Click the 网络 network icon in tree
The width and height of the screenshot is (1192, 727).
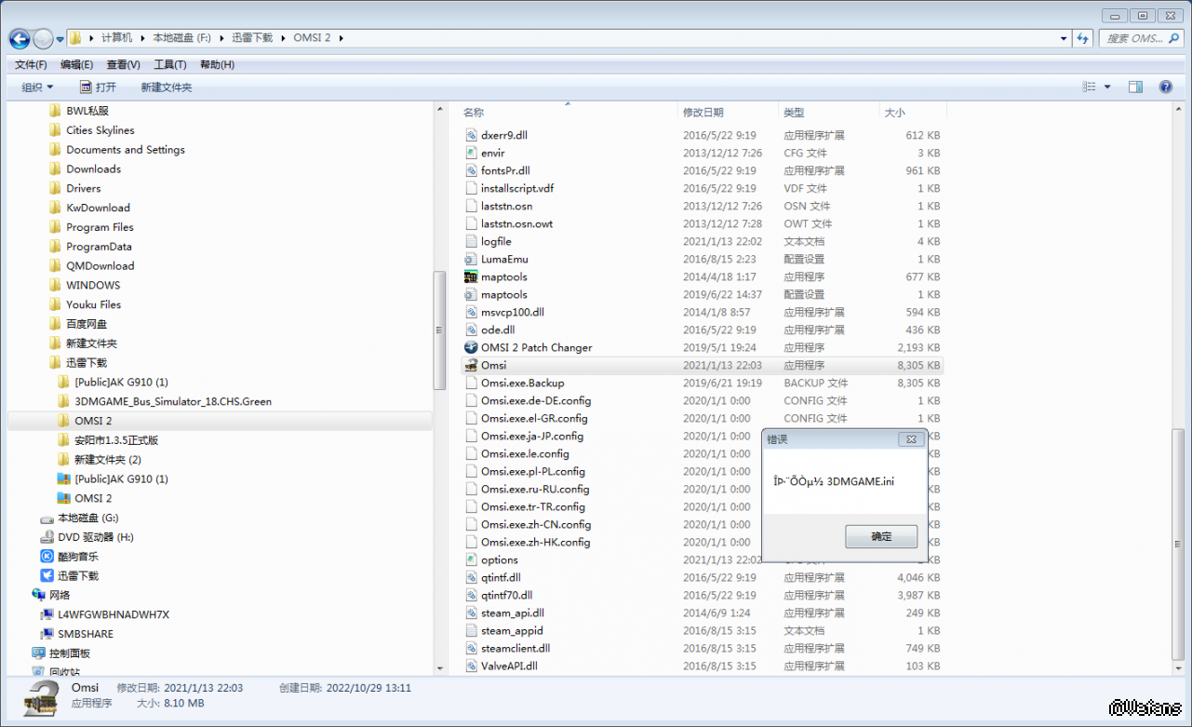click(38, 595)
